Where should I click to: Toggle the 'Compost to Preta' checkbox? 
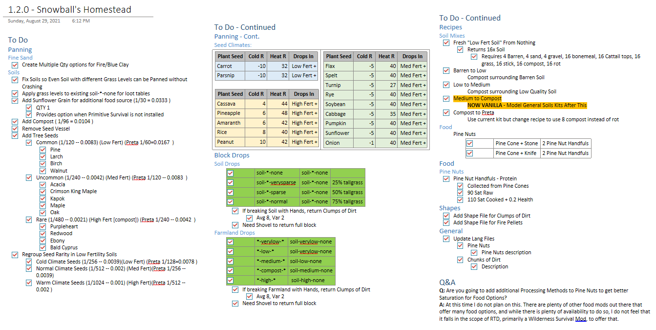click(x=446, y=113)
